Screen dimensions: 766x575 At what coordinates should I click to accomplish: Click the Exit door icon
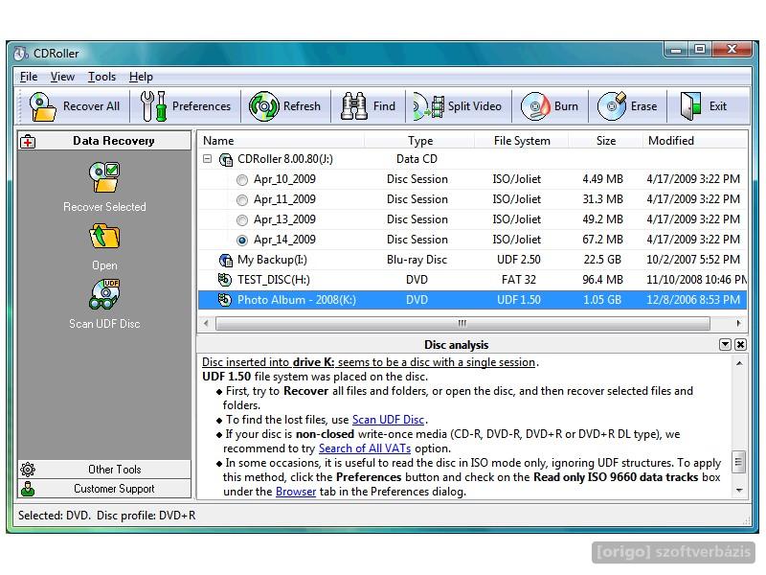[690, 106]
